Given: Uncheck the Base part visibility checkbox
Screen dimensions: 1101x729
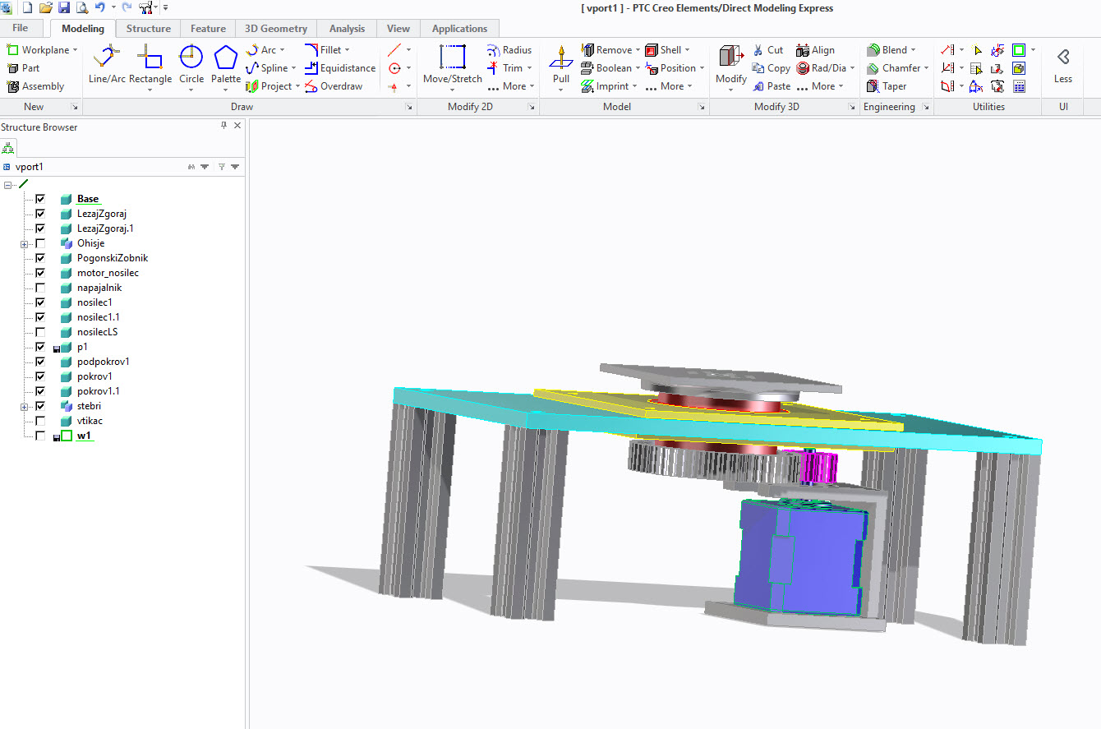Looking at the screenshot, I should pos(40,199).
